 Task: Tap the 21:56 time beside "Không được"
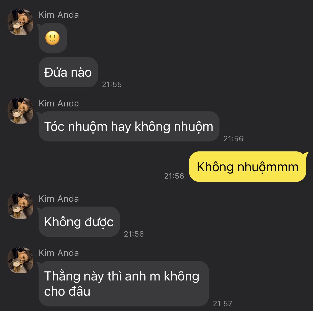134,234
